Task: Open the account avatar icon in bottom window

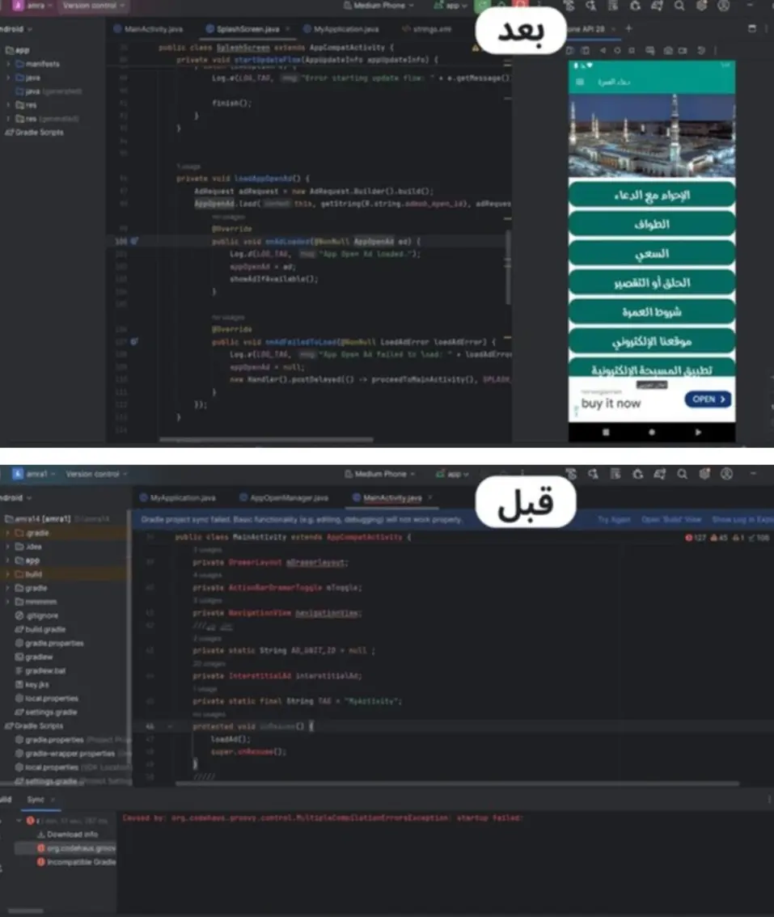Action: [726, 475]
